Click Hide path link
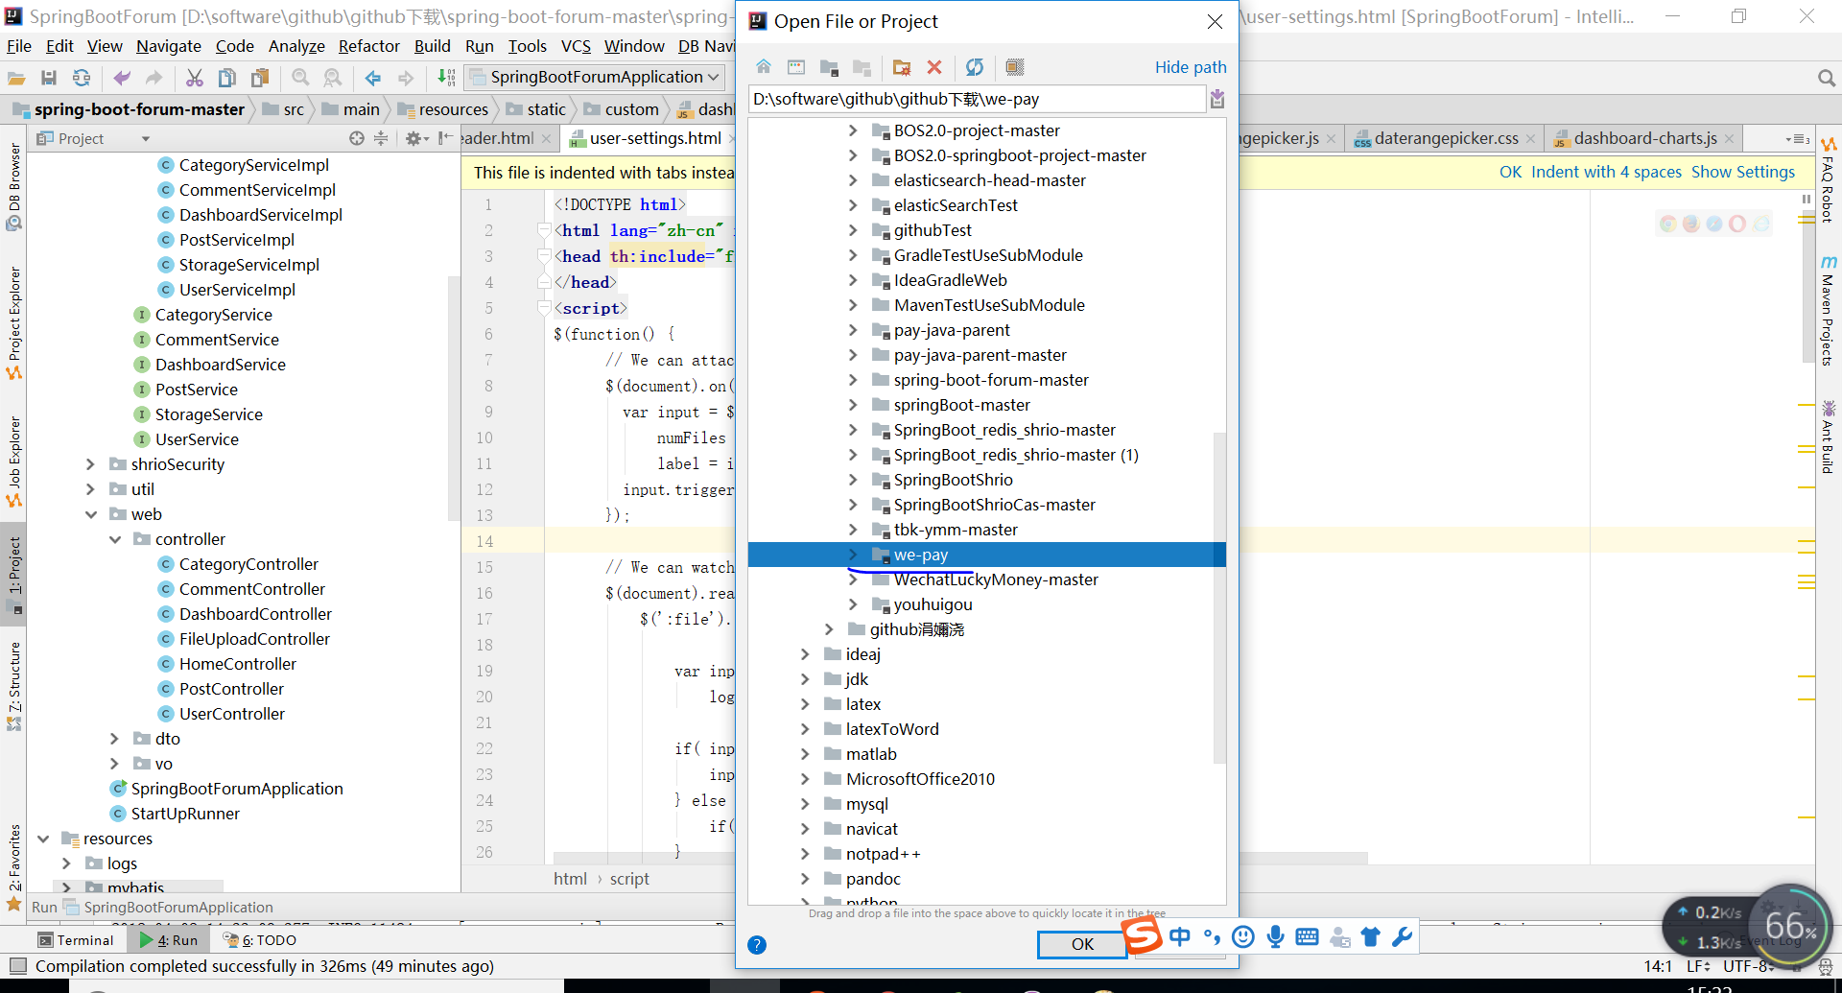This screenshot has width=1842, height=993. (x=1191, y=67)
